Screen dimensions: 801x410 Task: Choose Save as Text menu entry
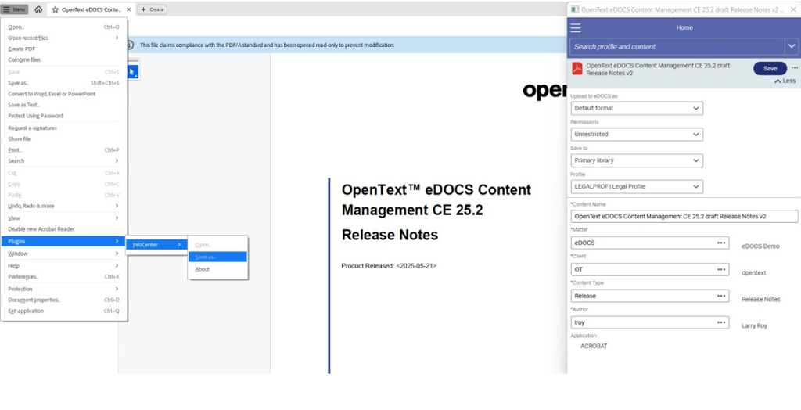point(64,105)
